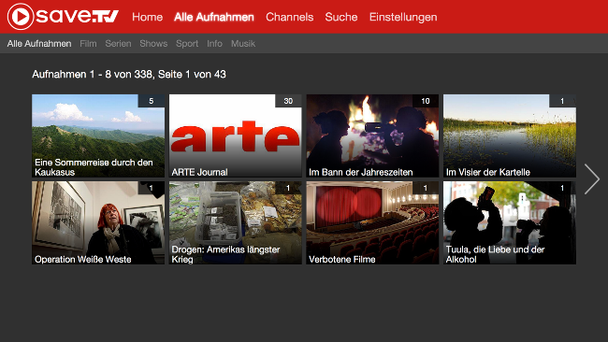Open Verbotene Filme thumbnail
Image resolution: width=608 pixels, height=342 pixels.
[x=372, y=223]
